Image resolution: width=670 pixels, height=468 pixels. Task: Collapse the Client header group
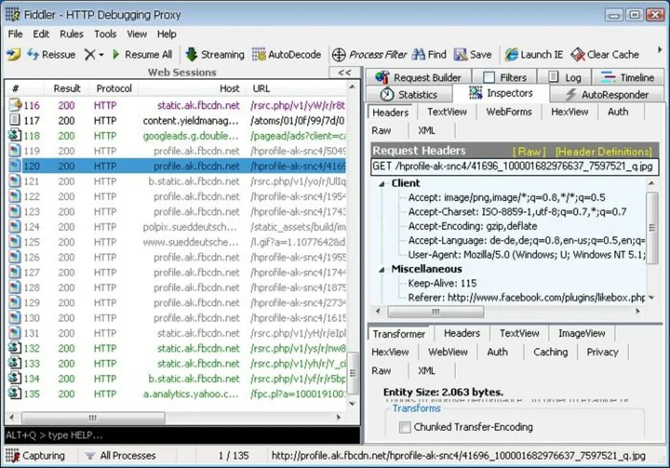pyautogui.click(x=382, y=184)
